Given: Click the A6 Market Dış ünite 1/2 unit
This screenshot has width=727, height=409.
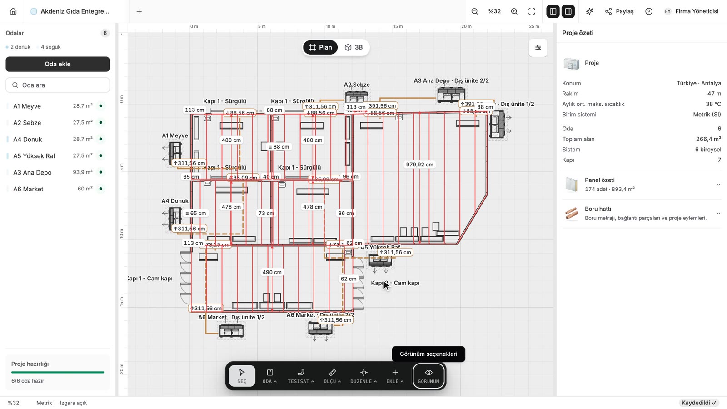Looking at the screenshot, I should coord(231,330).
